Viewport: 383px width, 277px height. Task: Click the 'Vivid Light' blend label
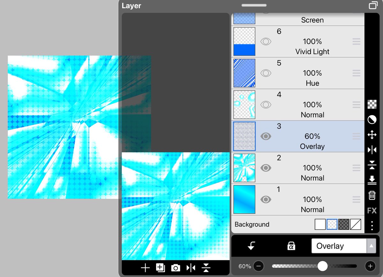click(312, 52)
